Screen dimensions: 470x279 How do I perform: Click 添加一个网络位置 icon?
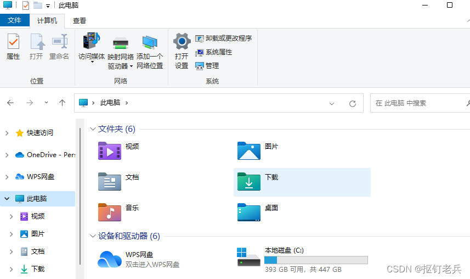point(150,43)
